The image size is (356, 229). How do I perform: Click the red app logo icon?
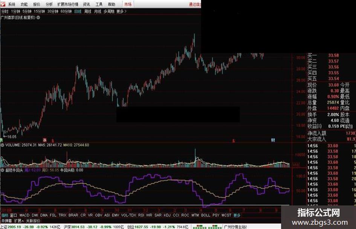coord(3,4)
